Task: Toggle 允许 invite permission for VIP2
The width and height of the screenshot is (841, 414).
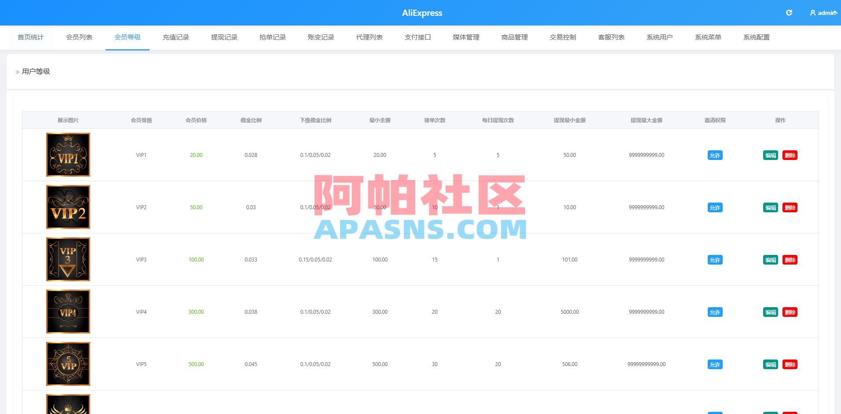Action: pyautogui.click(x=715, y=207)
